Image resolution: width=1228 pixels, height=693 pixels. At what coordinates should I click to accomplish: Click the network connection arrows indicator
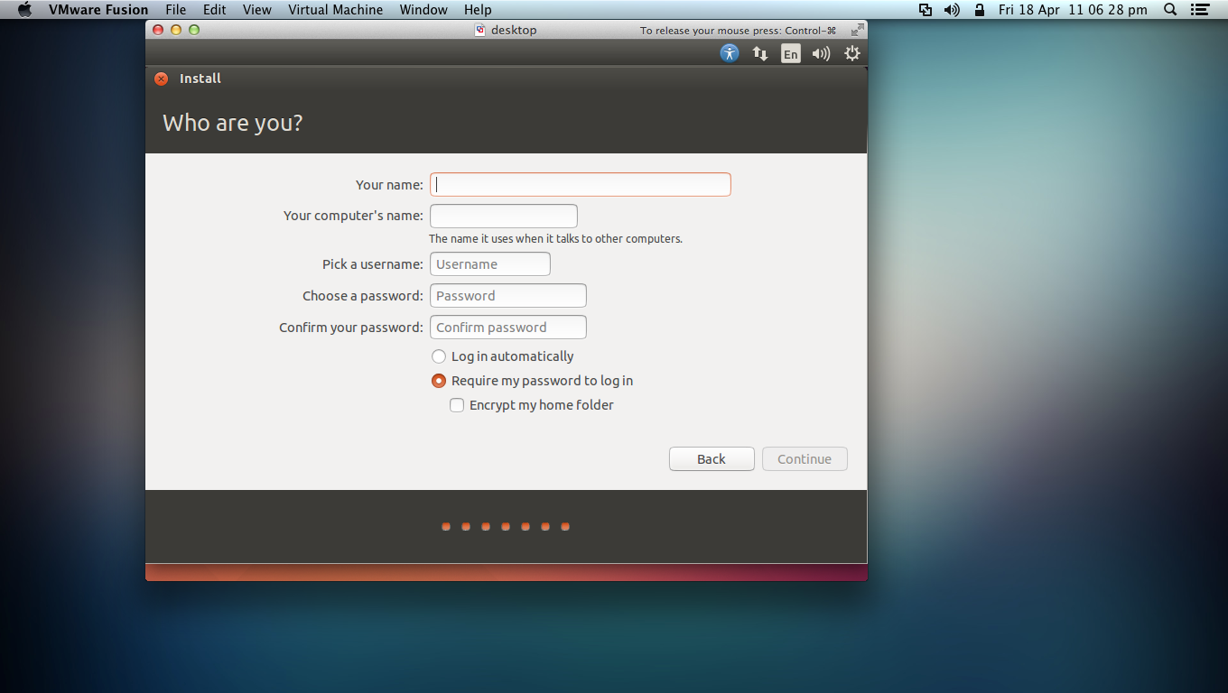pyautogui.click(x=760, y=54)
